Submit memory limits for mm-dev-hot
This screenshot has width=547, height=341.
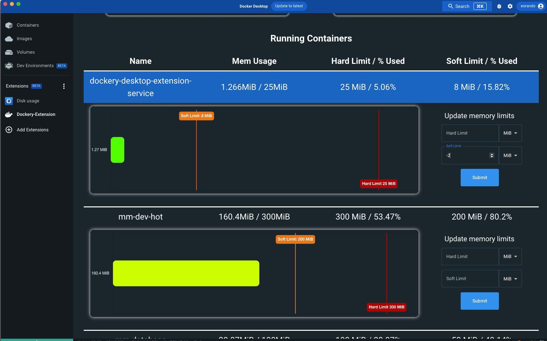click(479, 301)
